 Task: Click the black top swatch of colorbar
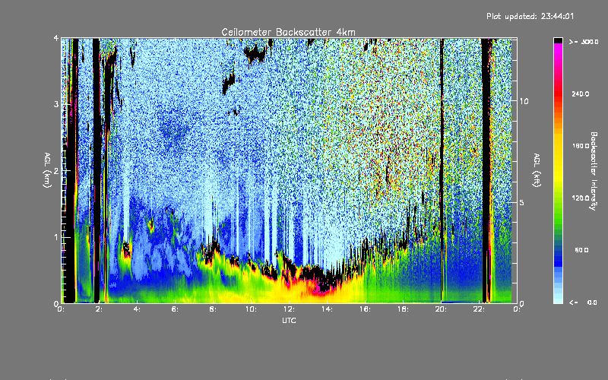pos(558,40)
